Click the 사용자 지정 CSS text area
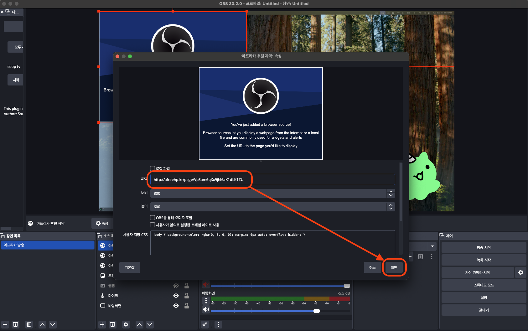The image size is (528, 331). (x=272, y=243)
